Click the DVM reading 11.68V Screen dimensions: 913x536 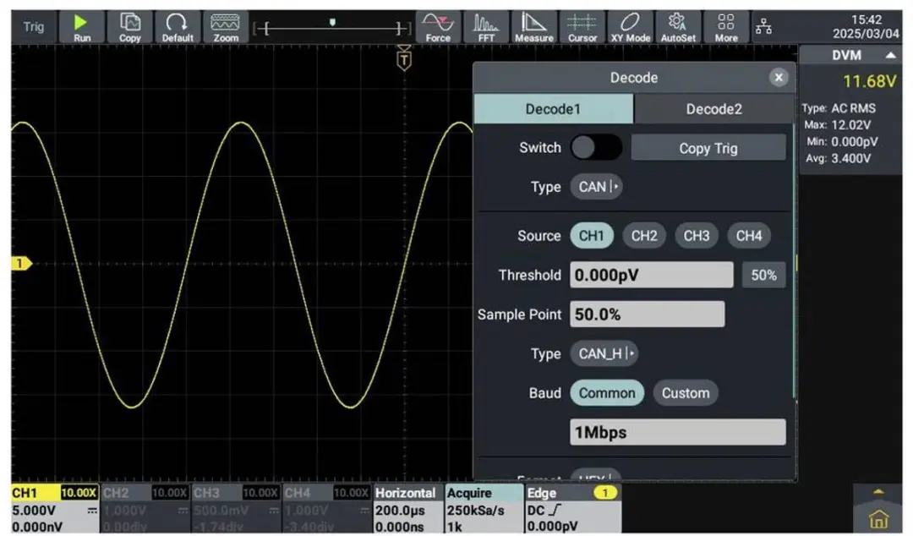(869, 81)
